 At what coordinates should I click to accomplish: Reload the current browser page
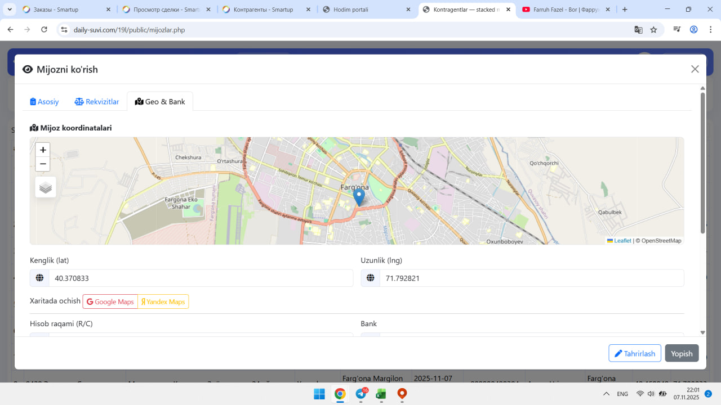point(44,30)
